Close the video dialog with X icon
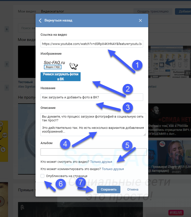Image resolution: width=191 pixels, height=217 pixels. (140, 20)
